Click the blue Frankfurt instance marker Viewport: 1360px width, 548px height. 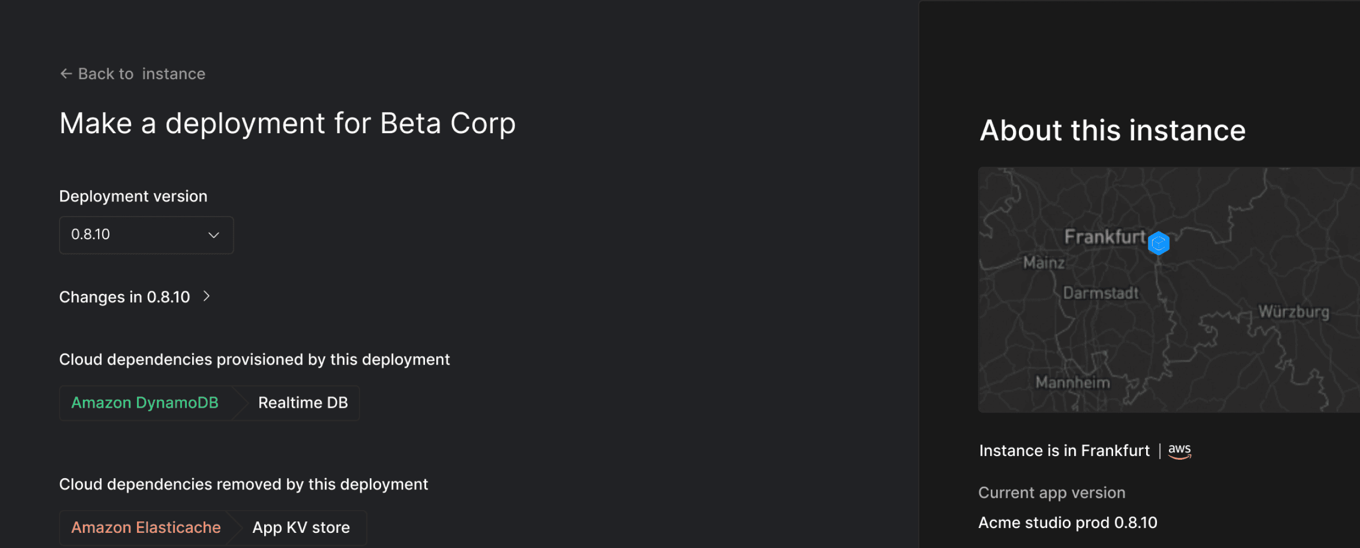coord(1159,243)
